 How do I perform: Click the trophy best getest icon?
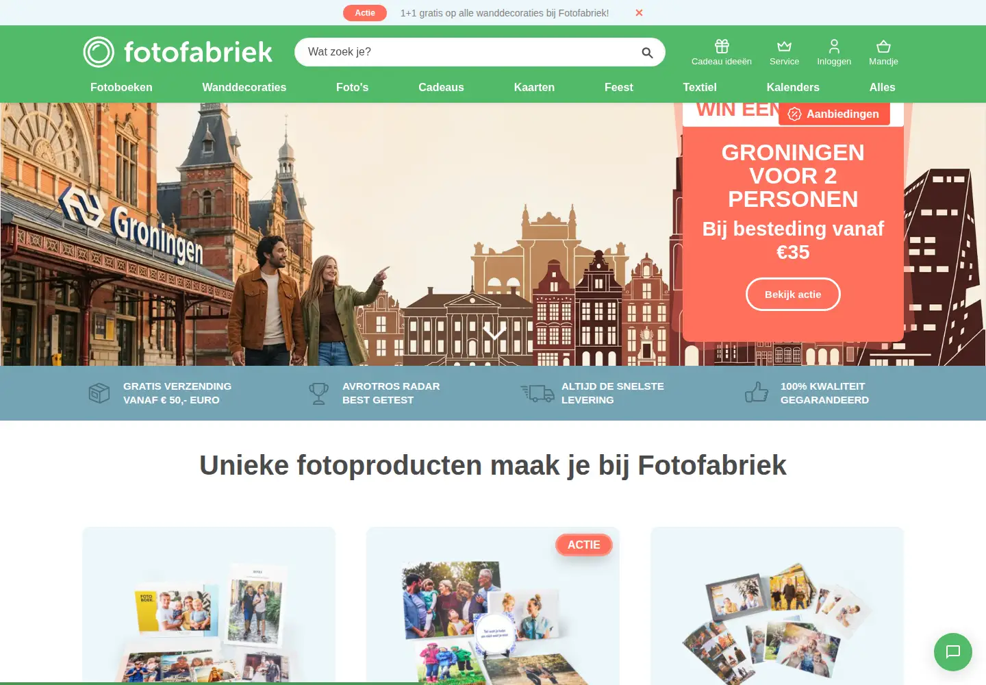(318, 393)
